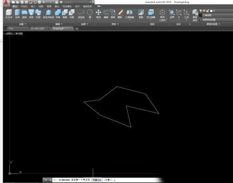Switch to the 附加模块 (Add-ins) ribbon tab
The width and height of the screenshot is (233, 183).
click(x=67, y=7)
